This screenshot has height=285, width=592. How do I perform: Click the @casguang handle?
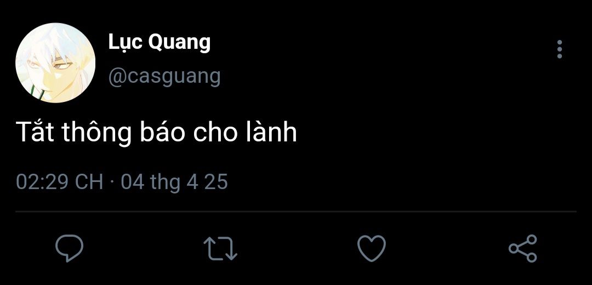pos(164,77)
